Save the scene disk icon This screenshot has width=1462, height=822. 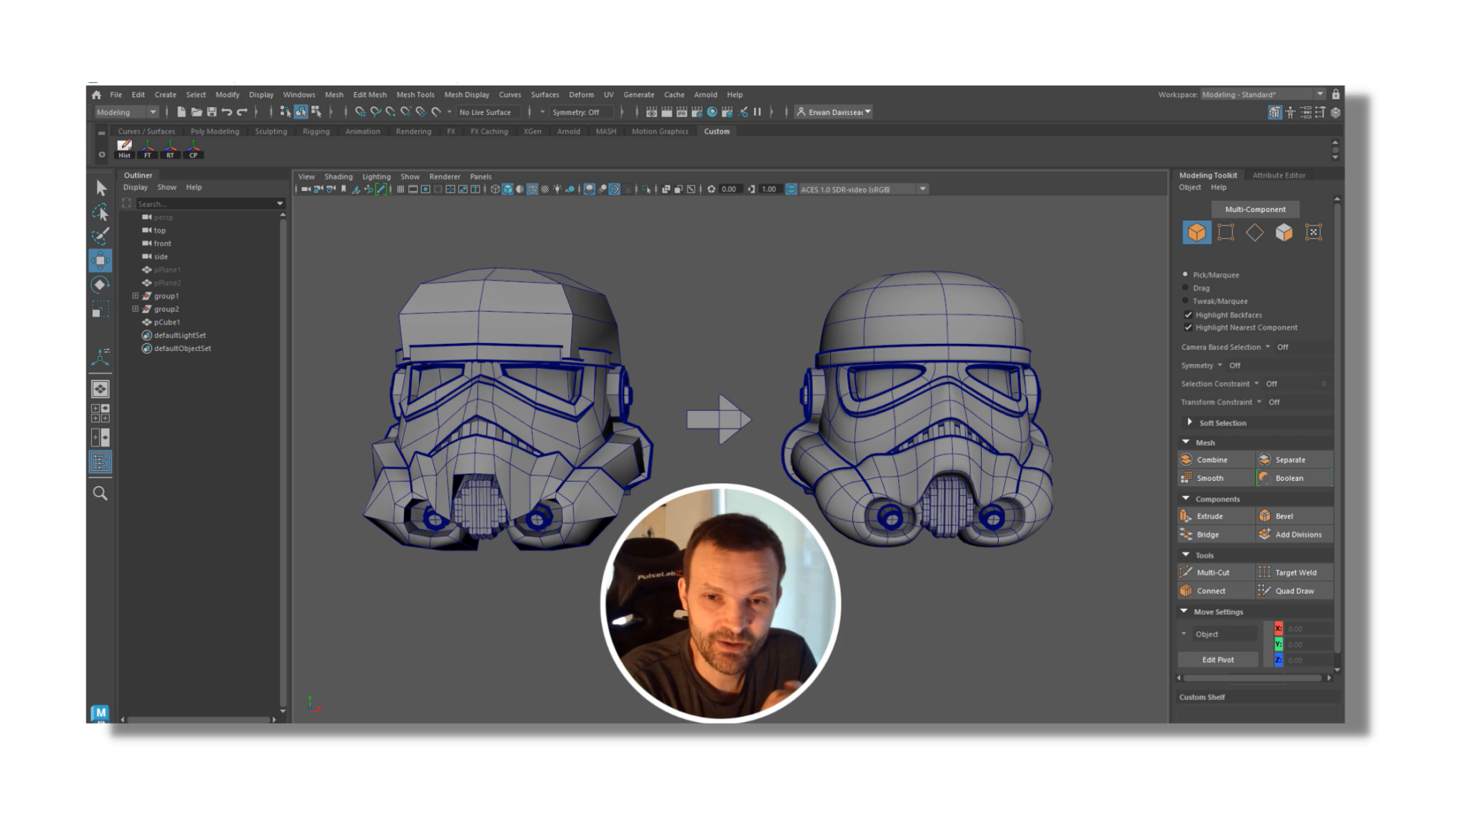pyautogui.click(x=212, y=112)
